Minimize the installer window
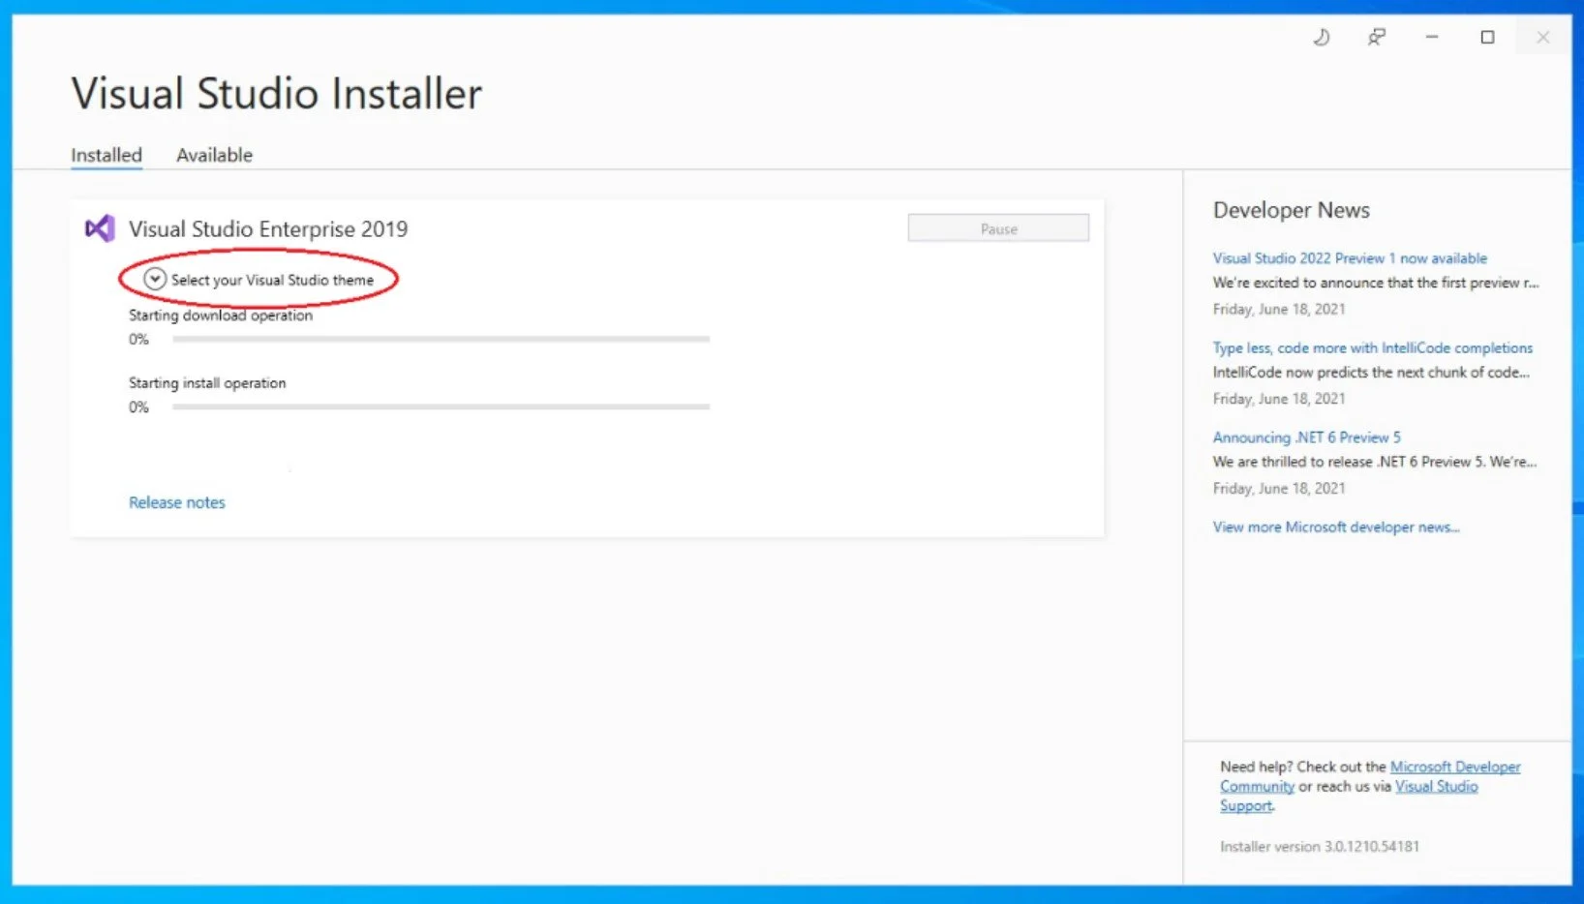This screenshot has width=1584, height=904. coord(1432,38)
